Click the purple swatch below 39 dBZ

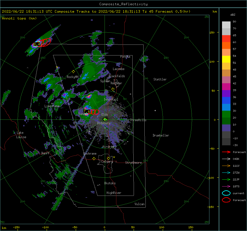coord(226,94)
